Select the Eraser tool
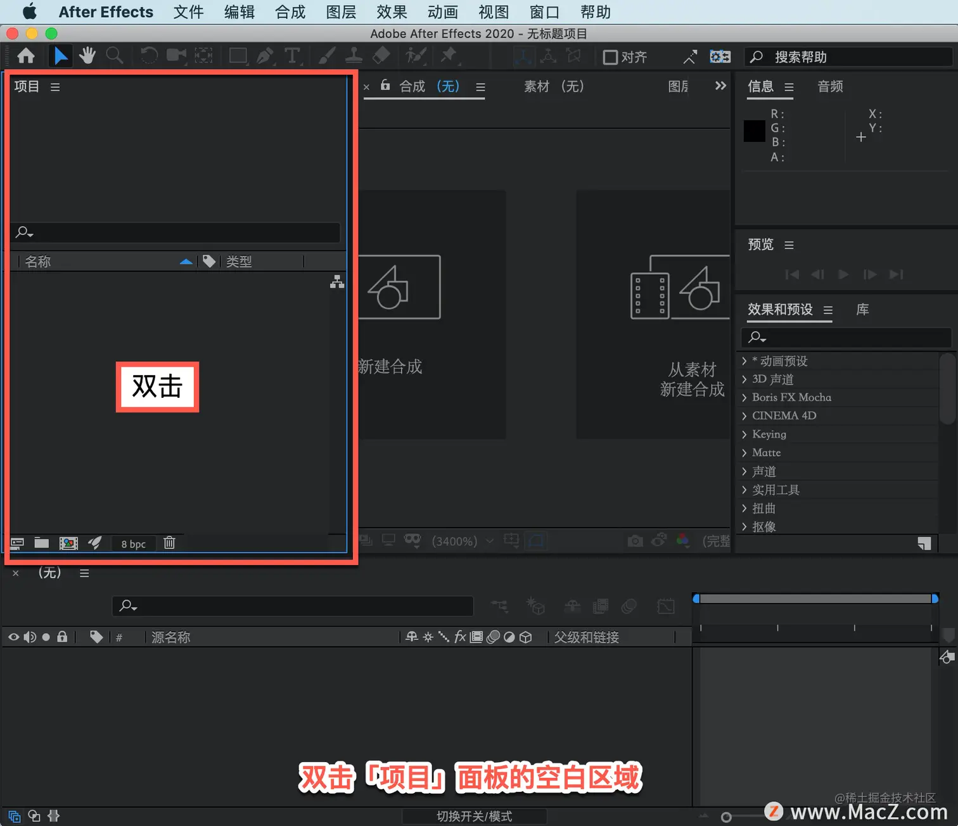 point(381,56)
